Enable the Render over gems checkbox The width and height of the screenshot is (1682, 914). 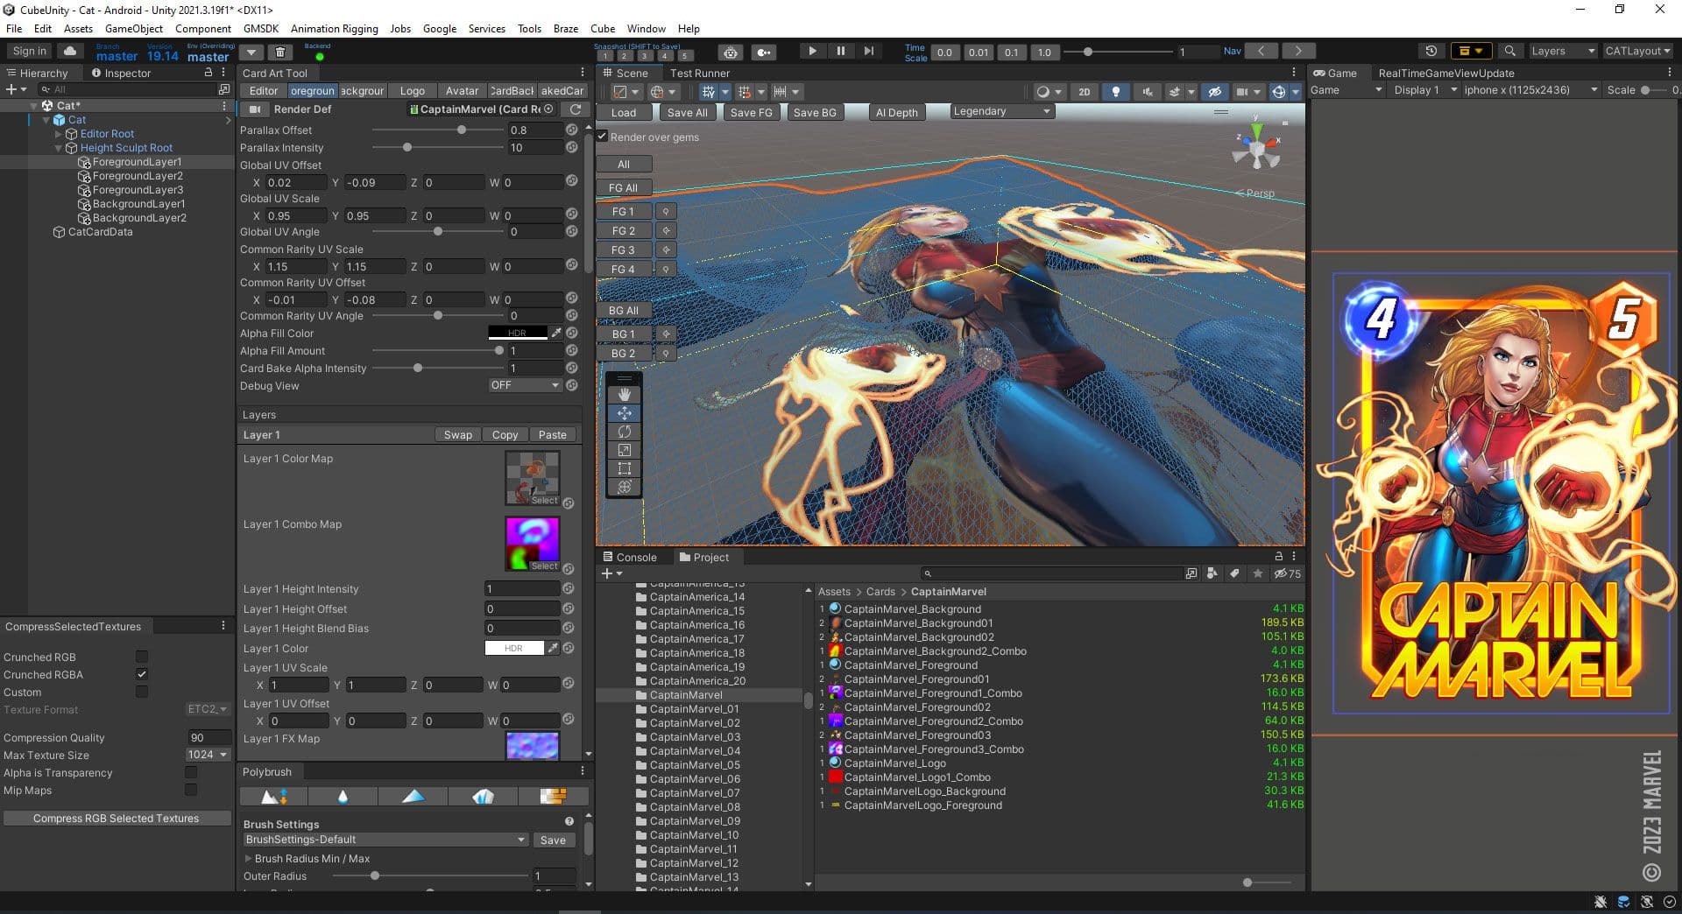(602, 137)
